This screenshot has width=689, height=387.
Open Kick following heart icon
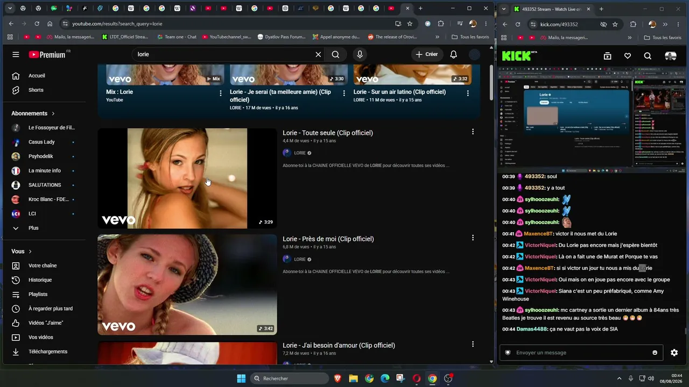tap(627, 56)
